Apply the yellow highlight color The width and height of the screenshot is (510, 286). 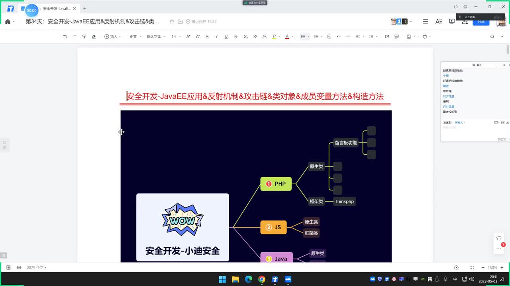[x=274, y=37]
